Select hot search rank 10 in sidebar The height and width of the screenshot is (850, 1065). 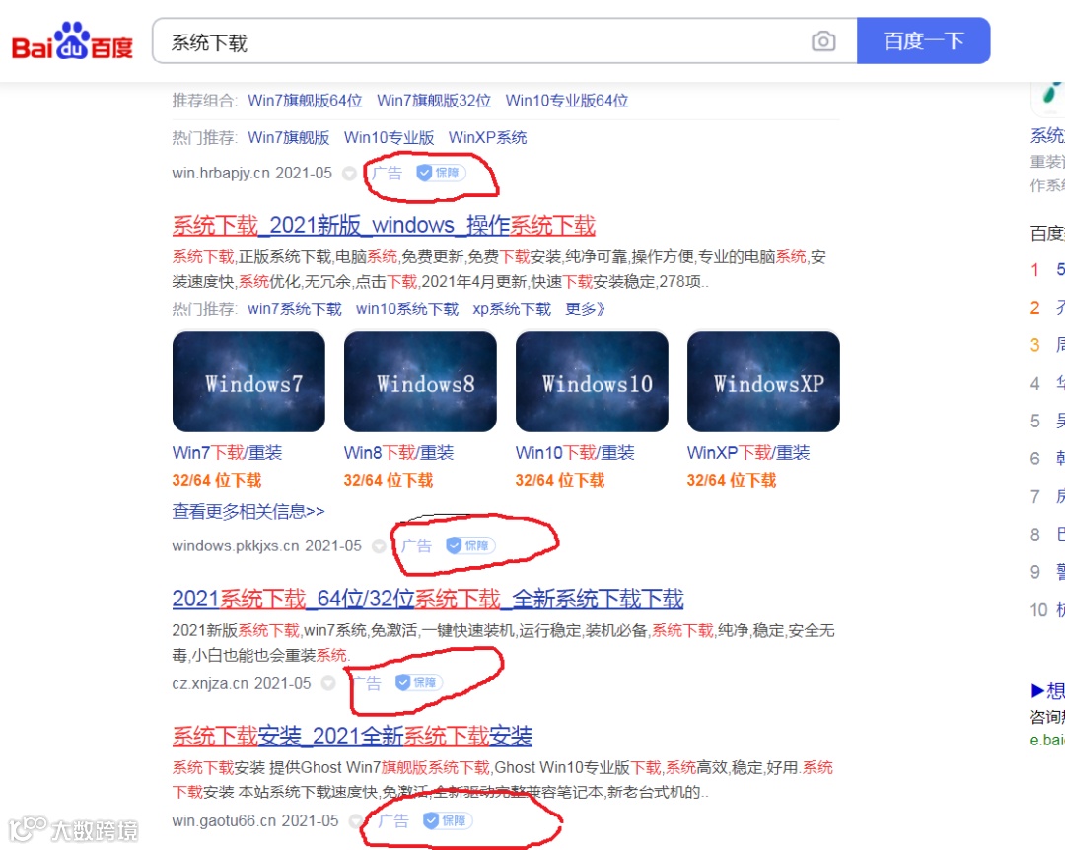point(1046,610)
